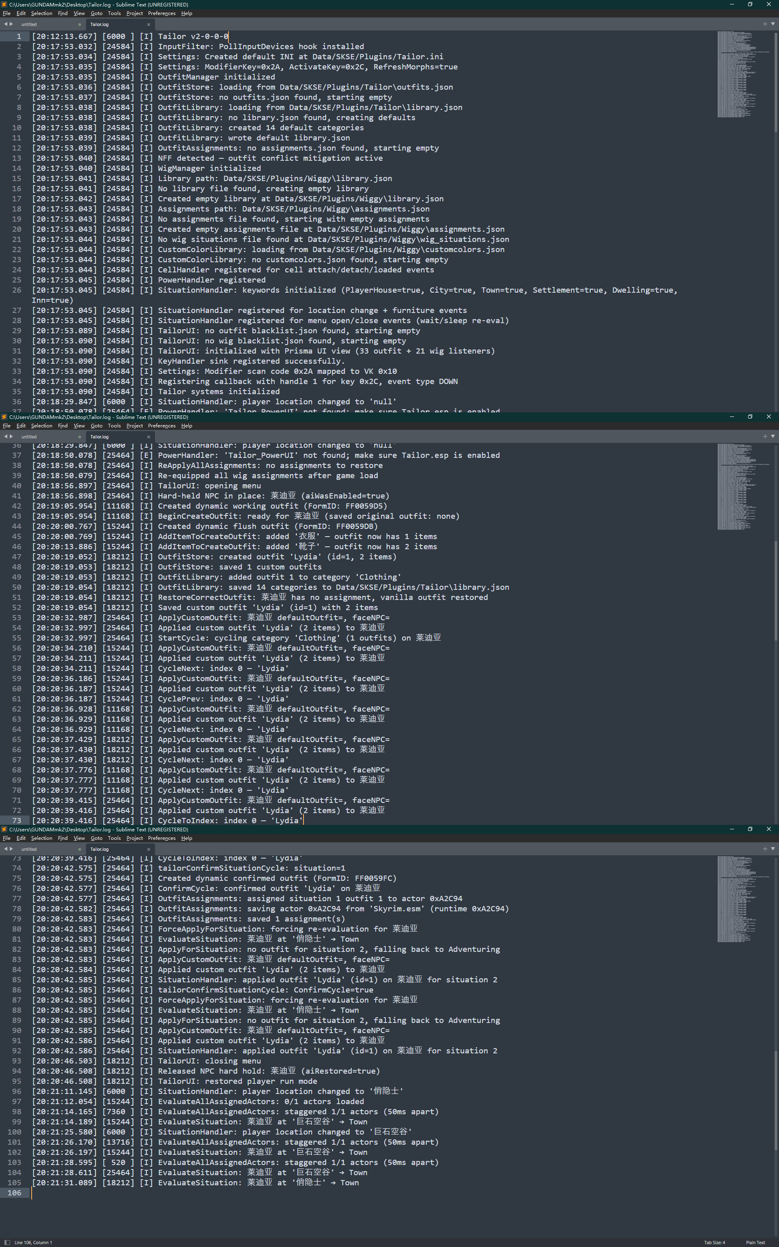The image size is (779, 1247).
Task: Click the [E] PowerHandler error line 37
Action: pos(266,455)
